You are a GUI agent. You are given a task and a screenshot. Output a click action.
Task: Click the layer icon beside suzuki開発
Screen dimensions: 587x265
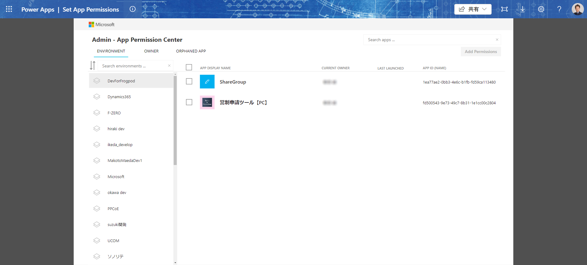click(x=97, y=224)
